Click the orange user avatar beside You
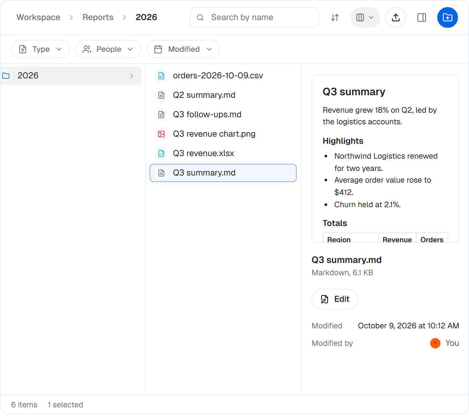 click(435, 343)
